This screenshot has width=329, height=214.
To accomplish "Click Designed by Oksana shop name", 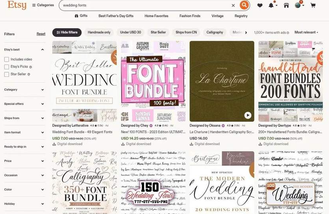I will pos(205,126).
